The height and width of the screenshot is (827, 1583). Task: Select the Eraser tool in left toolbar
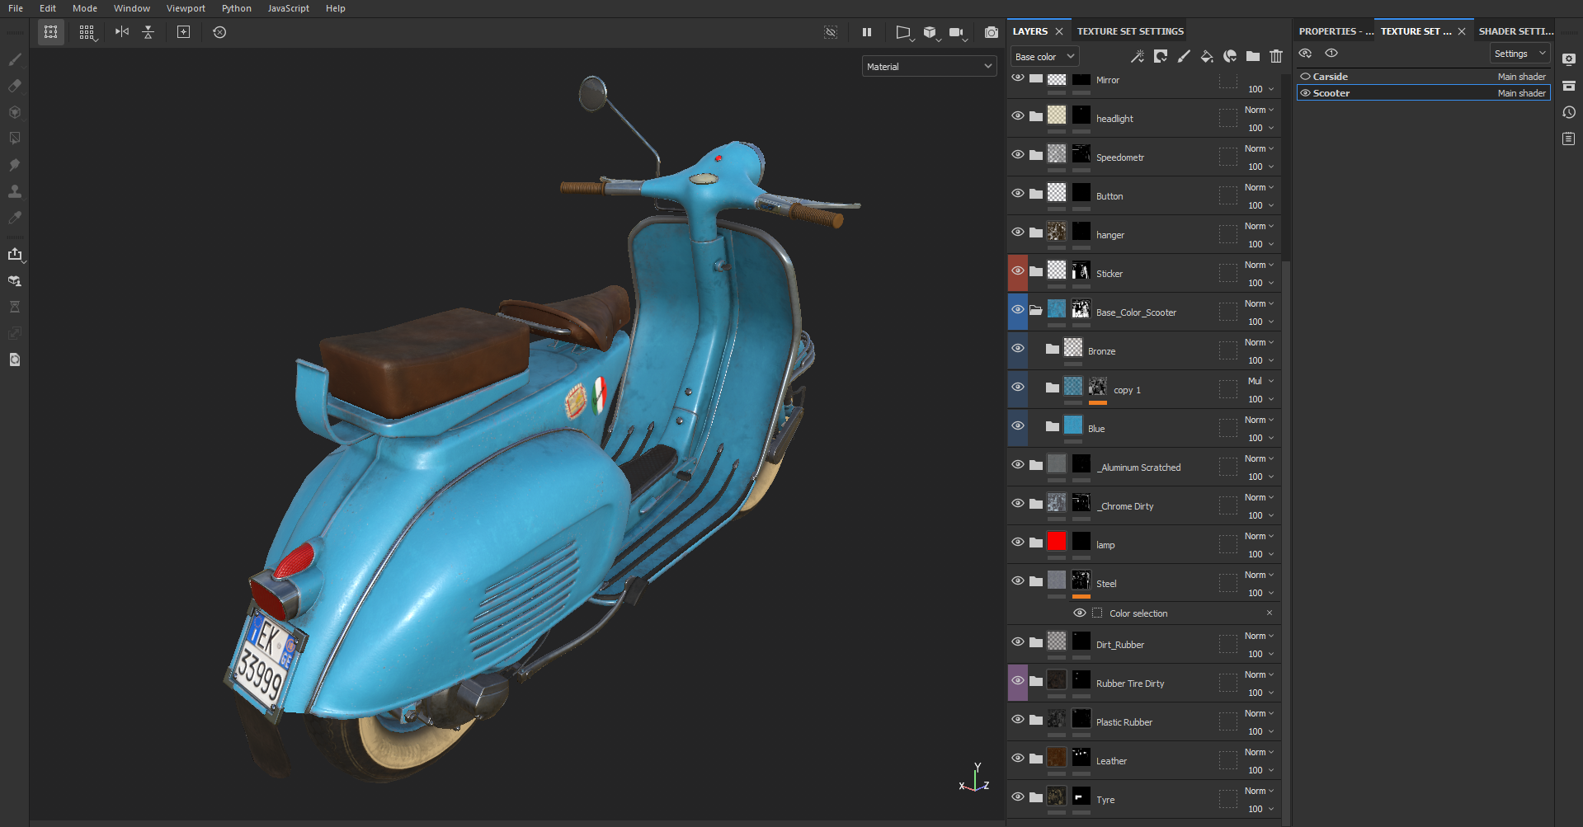coord(15,86)
